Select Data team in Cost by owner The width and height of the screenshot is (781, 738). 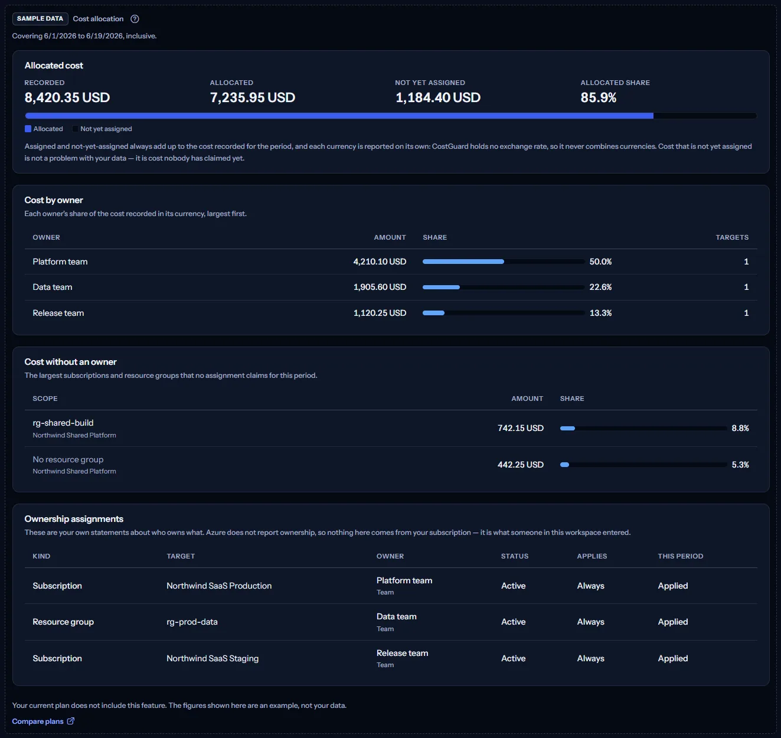(53, 287)
